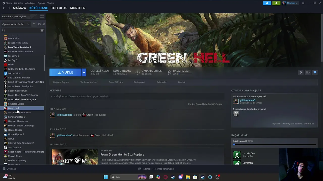Open the Windows Start button
The height and width of the screenshot is (181, 323).
[106, 177]
